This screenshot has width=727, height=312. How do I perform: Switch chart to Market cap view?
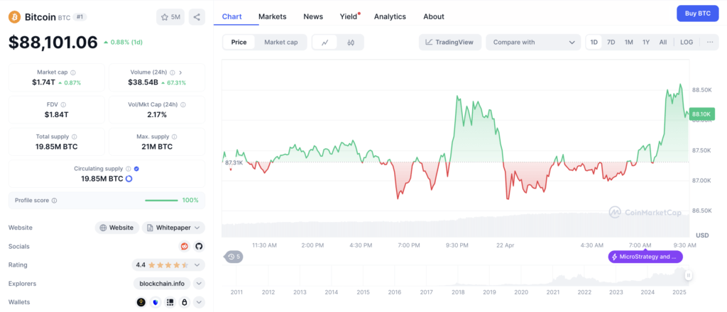pos(281,42)
